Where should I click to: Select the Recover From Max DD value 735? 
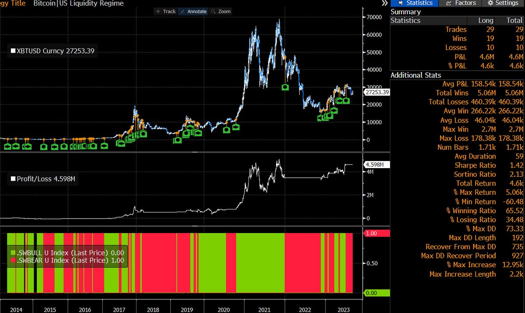pyautogui.click(x=518, y=247)
